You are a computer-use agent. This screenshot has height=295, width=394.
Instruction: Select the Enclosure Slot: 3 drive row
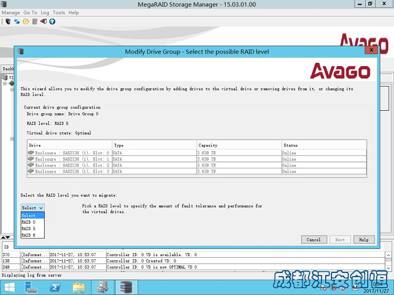pos(197,171)
